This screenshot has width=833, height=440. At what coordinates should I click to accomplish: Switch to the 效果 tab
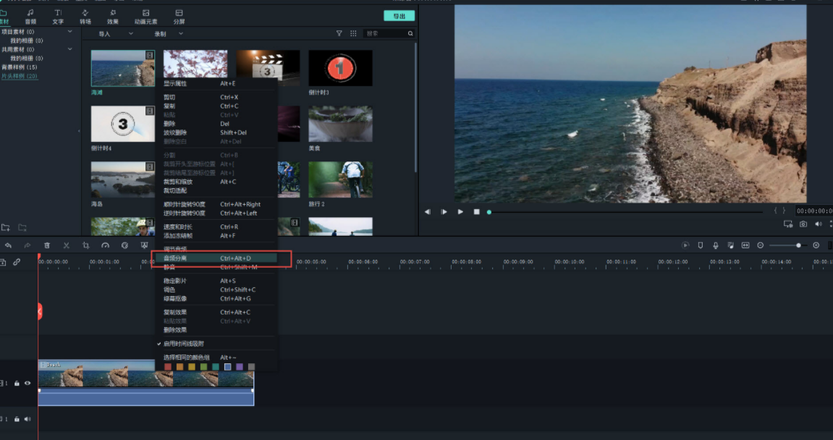click(x=113, y=17)
